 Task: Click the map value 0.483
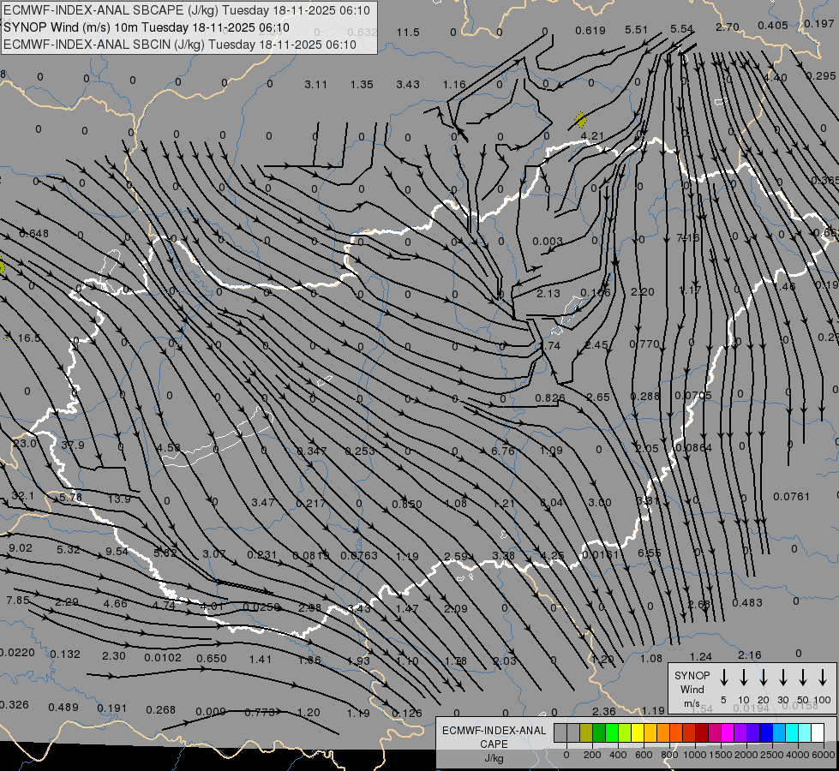tap(747, 602)
